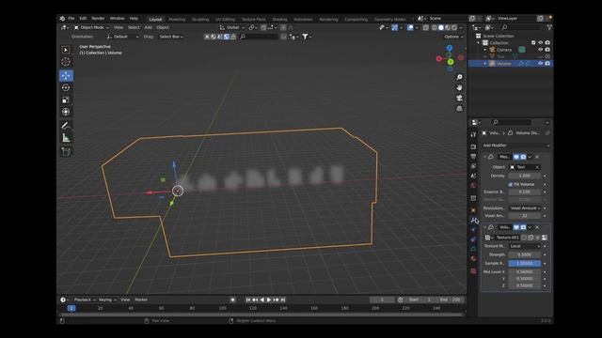Play the animation forward
This screenshot has width=602, height=338.
(269, 300)
